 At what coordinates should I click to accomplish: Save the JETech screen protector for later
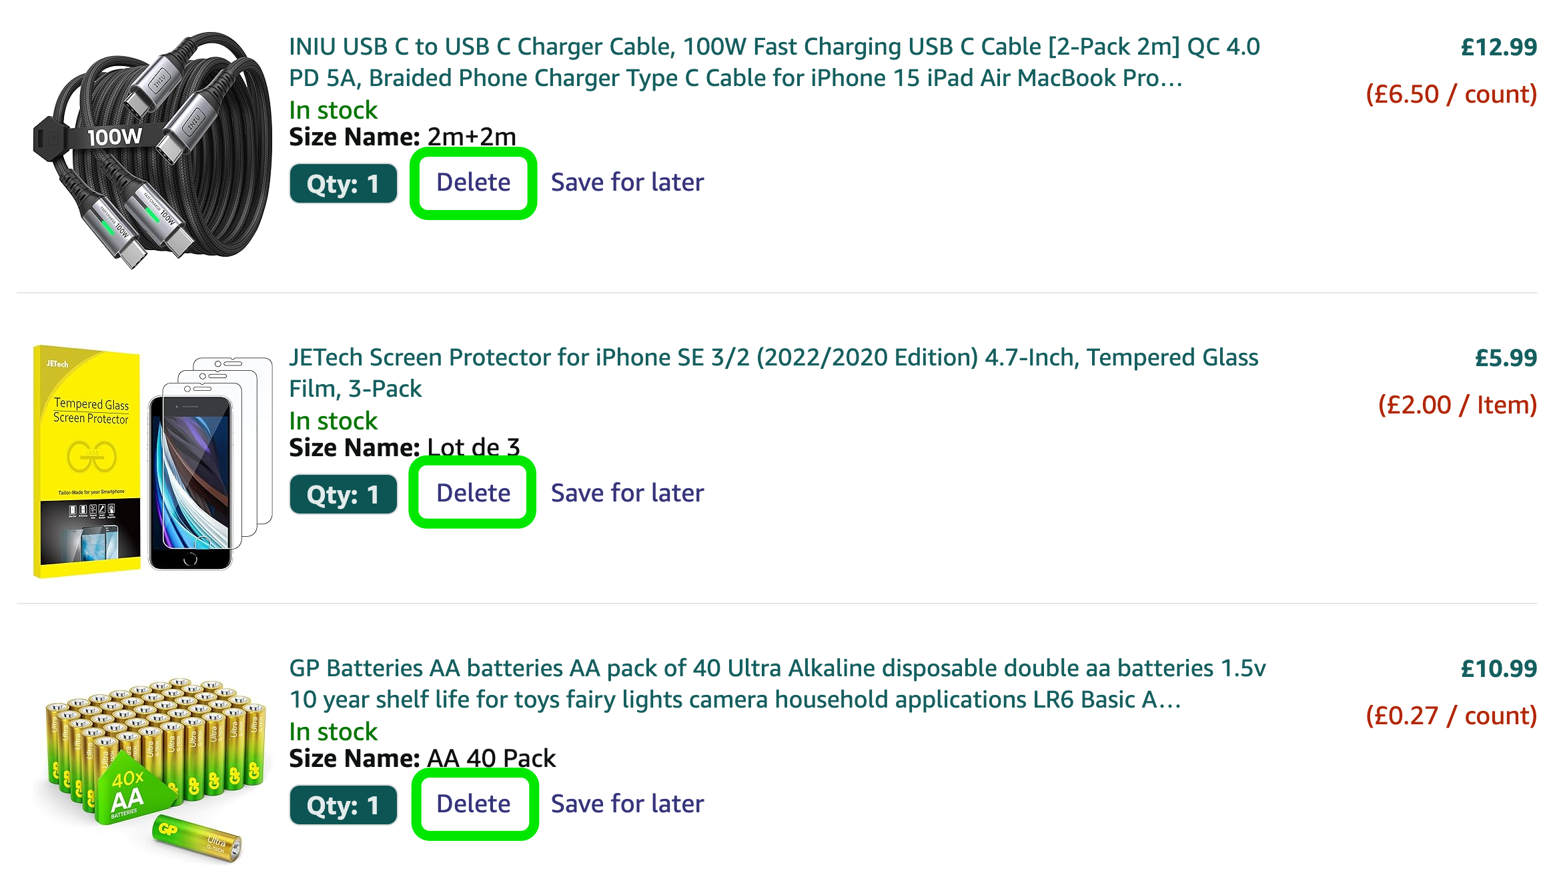pyautogui.click(x=627, y=493)
